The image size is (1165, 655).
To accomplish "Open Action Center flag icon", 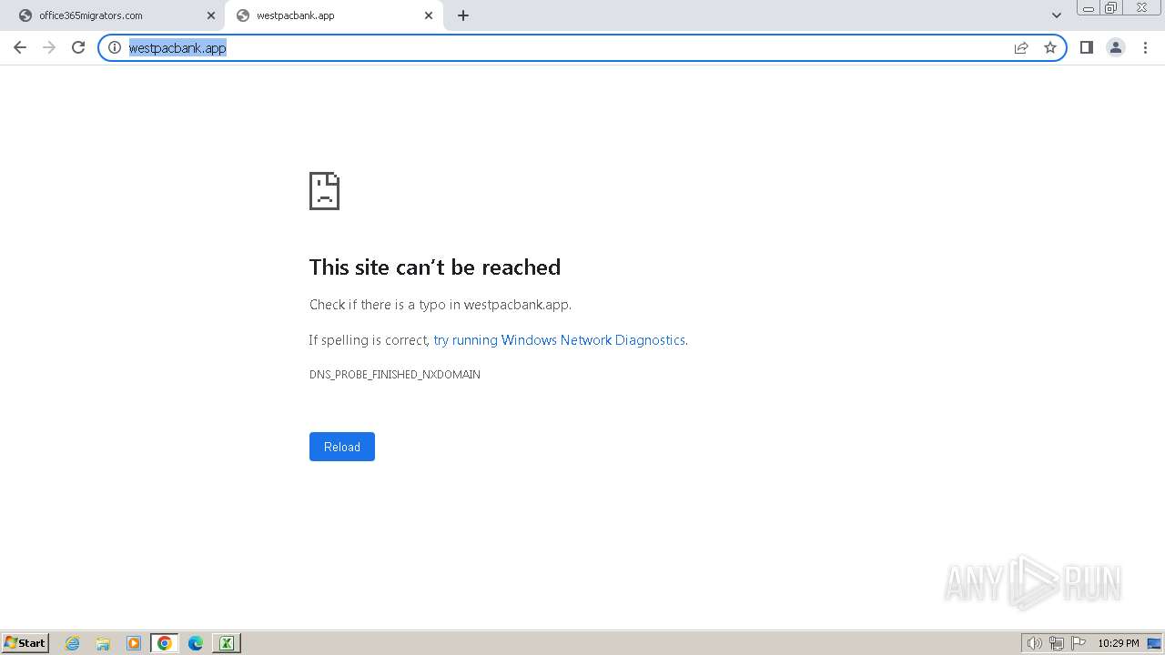I will coord(1079,643).
